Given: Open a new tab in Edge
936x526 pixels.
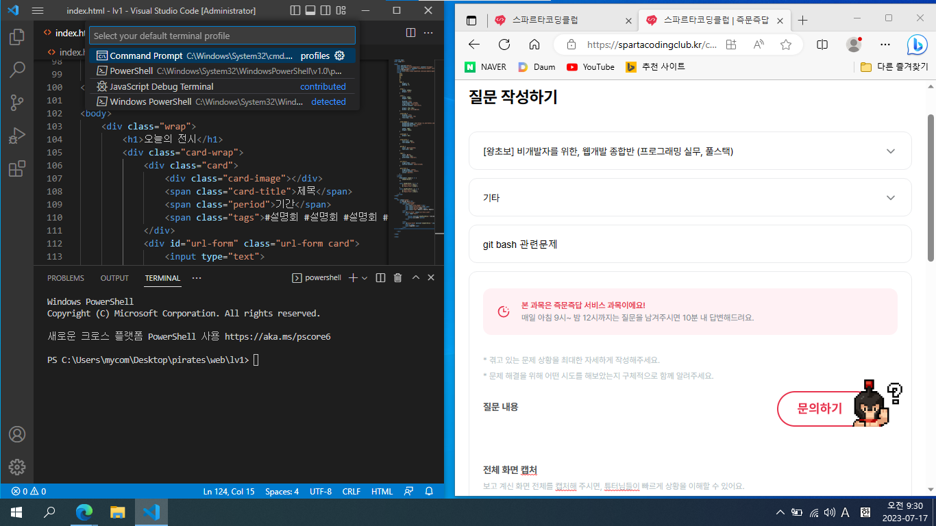Looking at the screenshot, I should pos(802,21).
